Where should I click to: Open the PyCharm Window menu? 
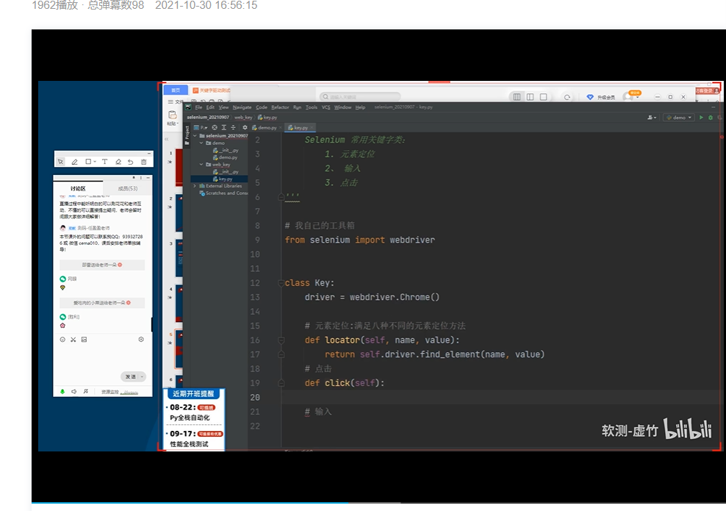342,107
